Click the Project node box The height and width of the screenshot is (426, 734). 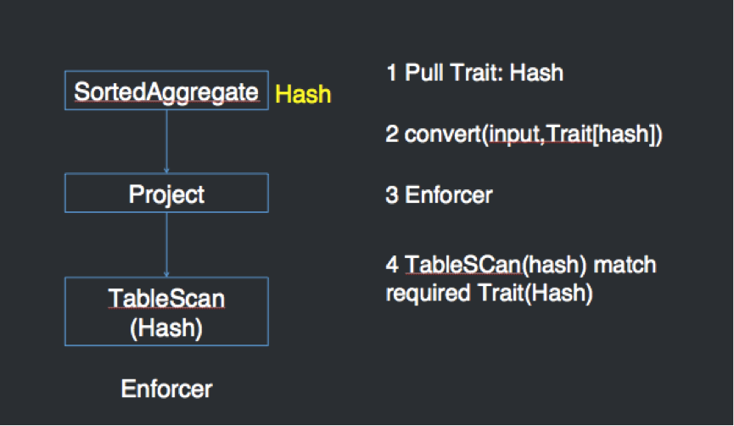click(x=166, y=193)
